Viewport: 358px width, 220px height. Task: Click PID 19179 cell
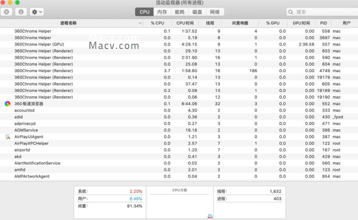point(324,77)
